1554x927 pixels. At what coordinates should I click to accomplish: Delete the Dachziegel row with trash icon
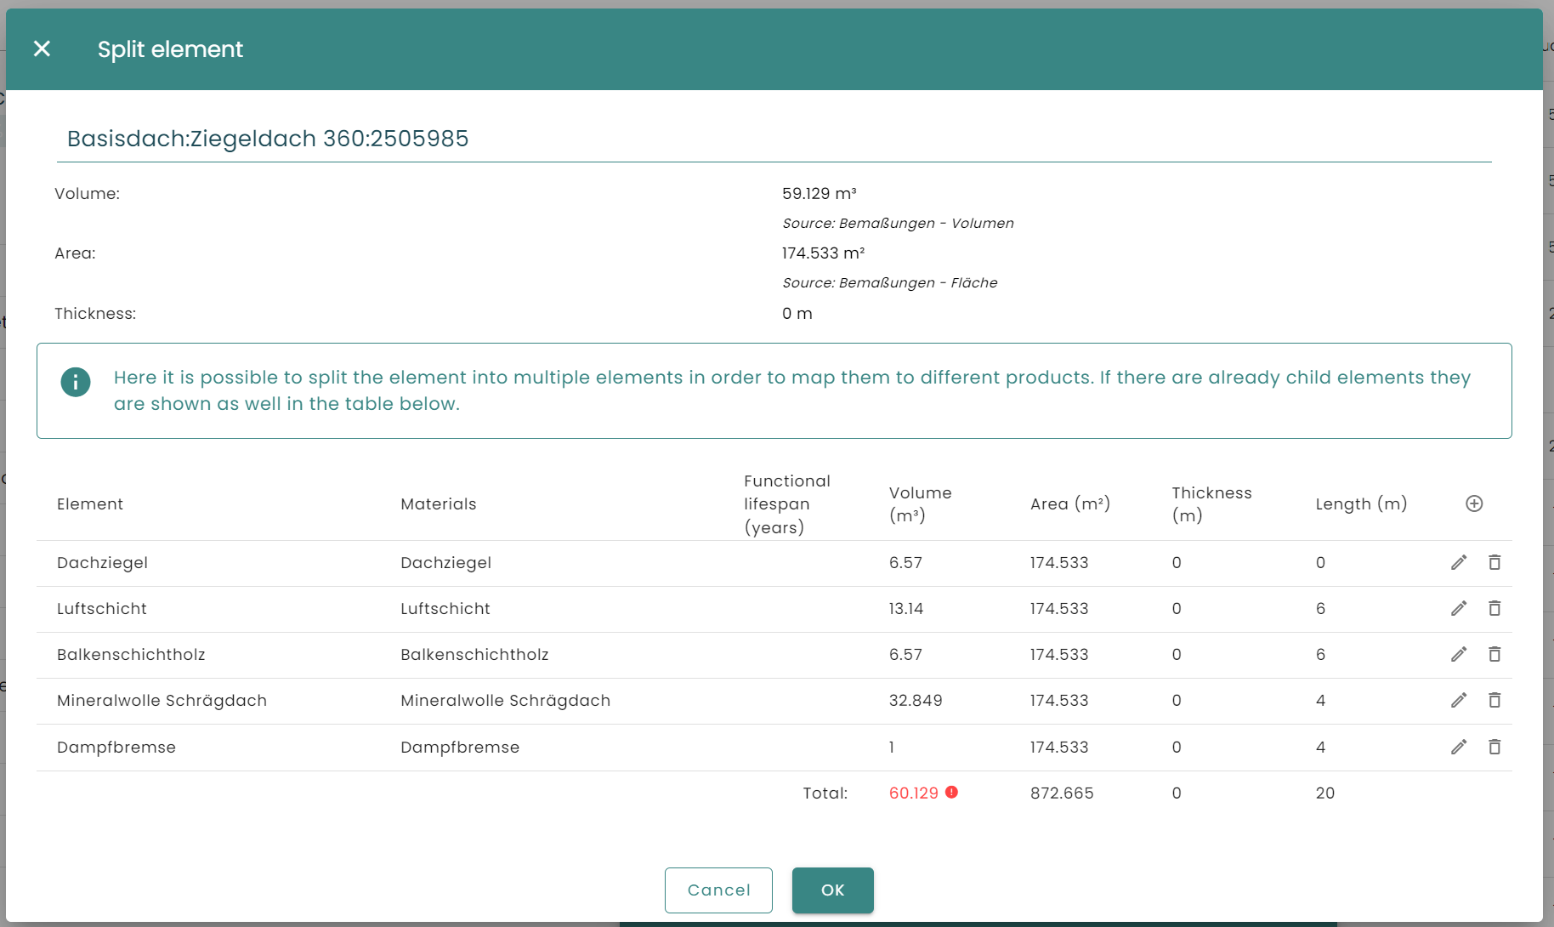1494,562
